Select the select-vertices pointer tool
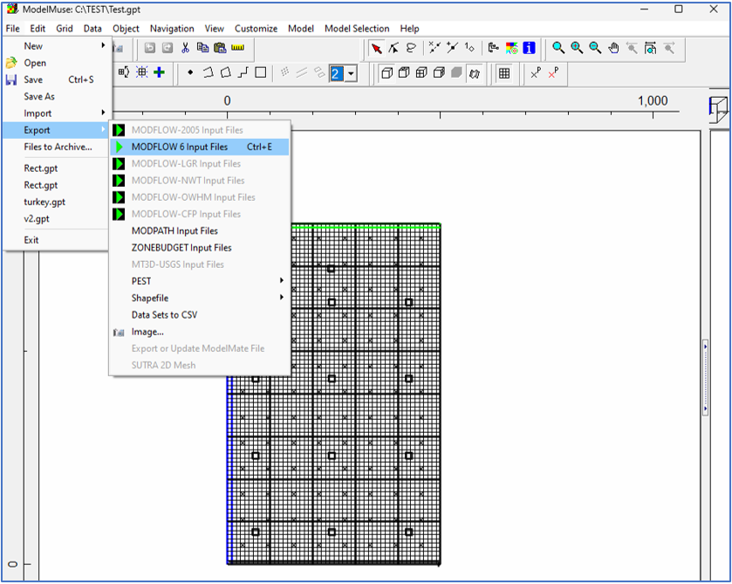Image resolution: width=732 pixels, height=584 pixels. click(393, 48)
